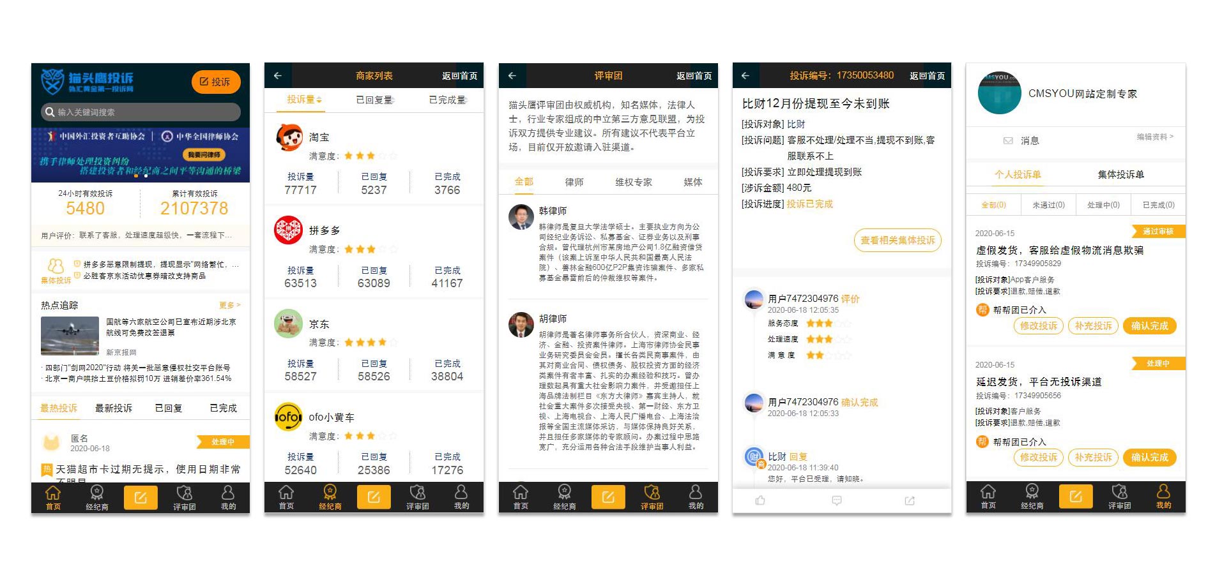Open the 淘宝 merchant logo

pyautogui.click(x=289, y=137)
